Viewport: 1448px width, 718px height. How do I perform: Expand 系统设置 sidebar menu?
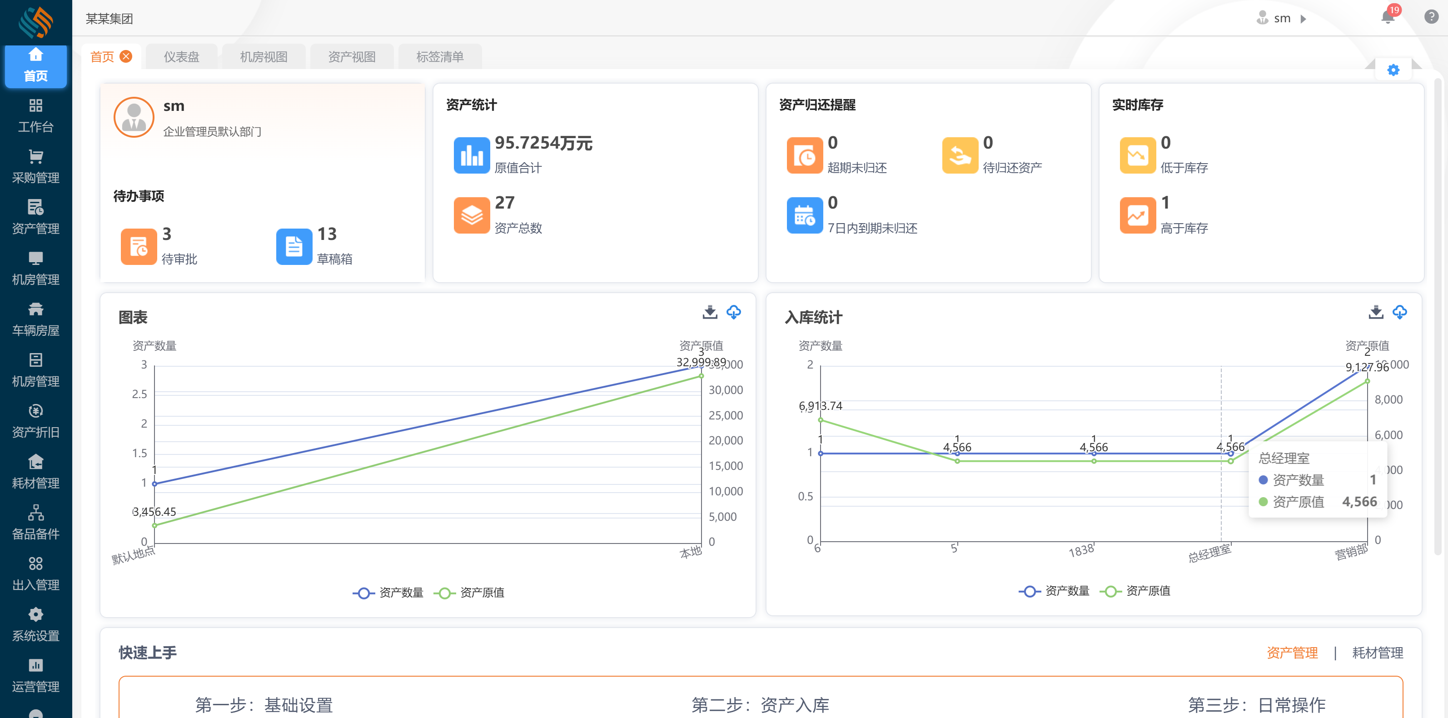click(35, 625)
